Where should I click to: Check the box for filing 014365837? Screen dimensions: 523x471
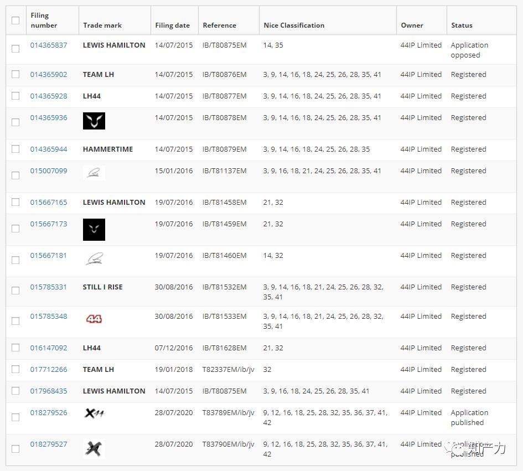15,49
